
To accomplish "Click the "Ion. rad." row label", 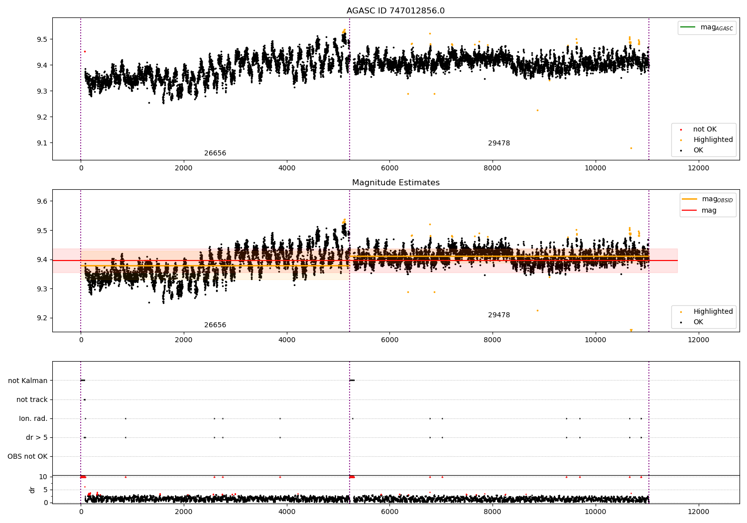I will (33, 419).
